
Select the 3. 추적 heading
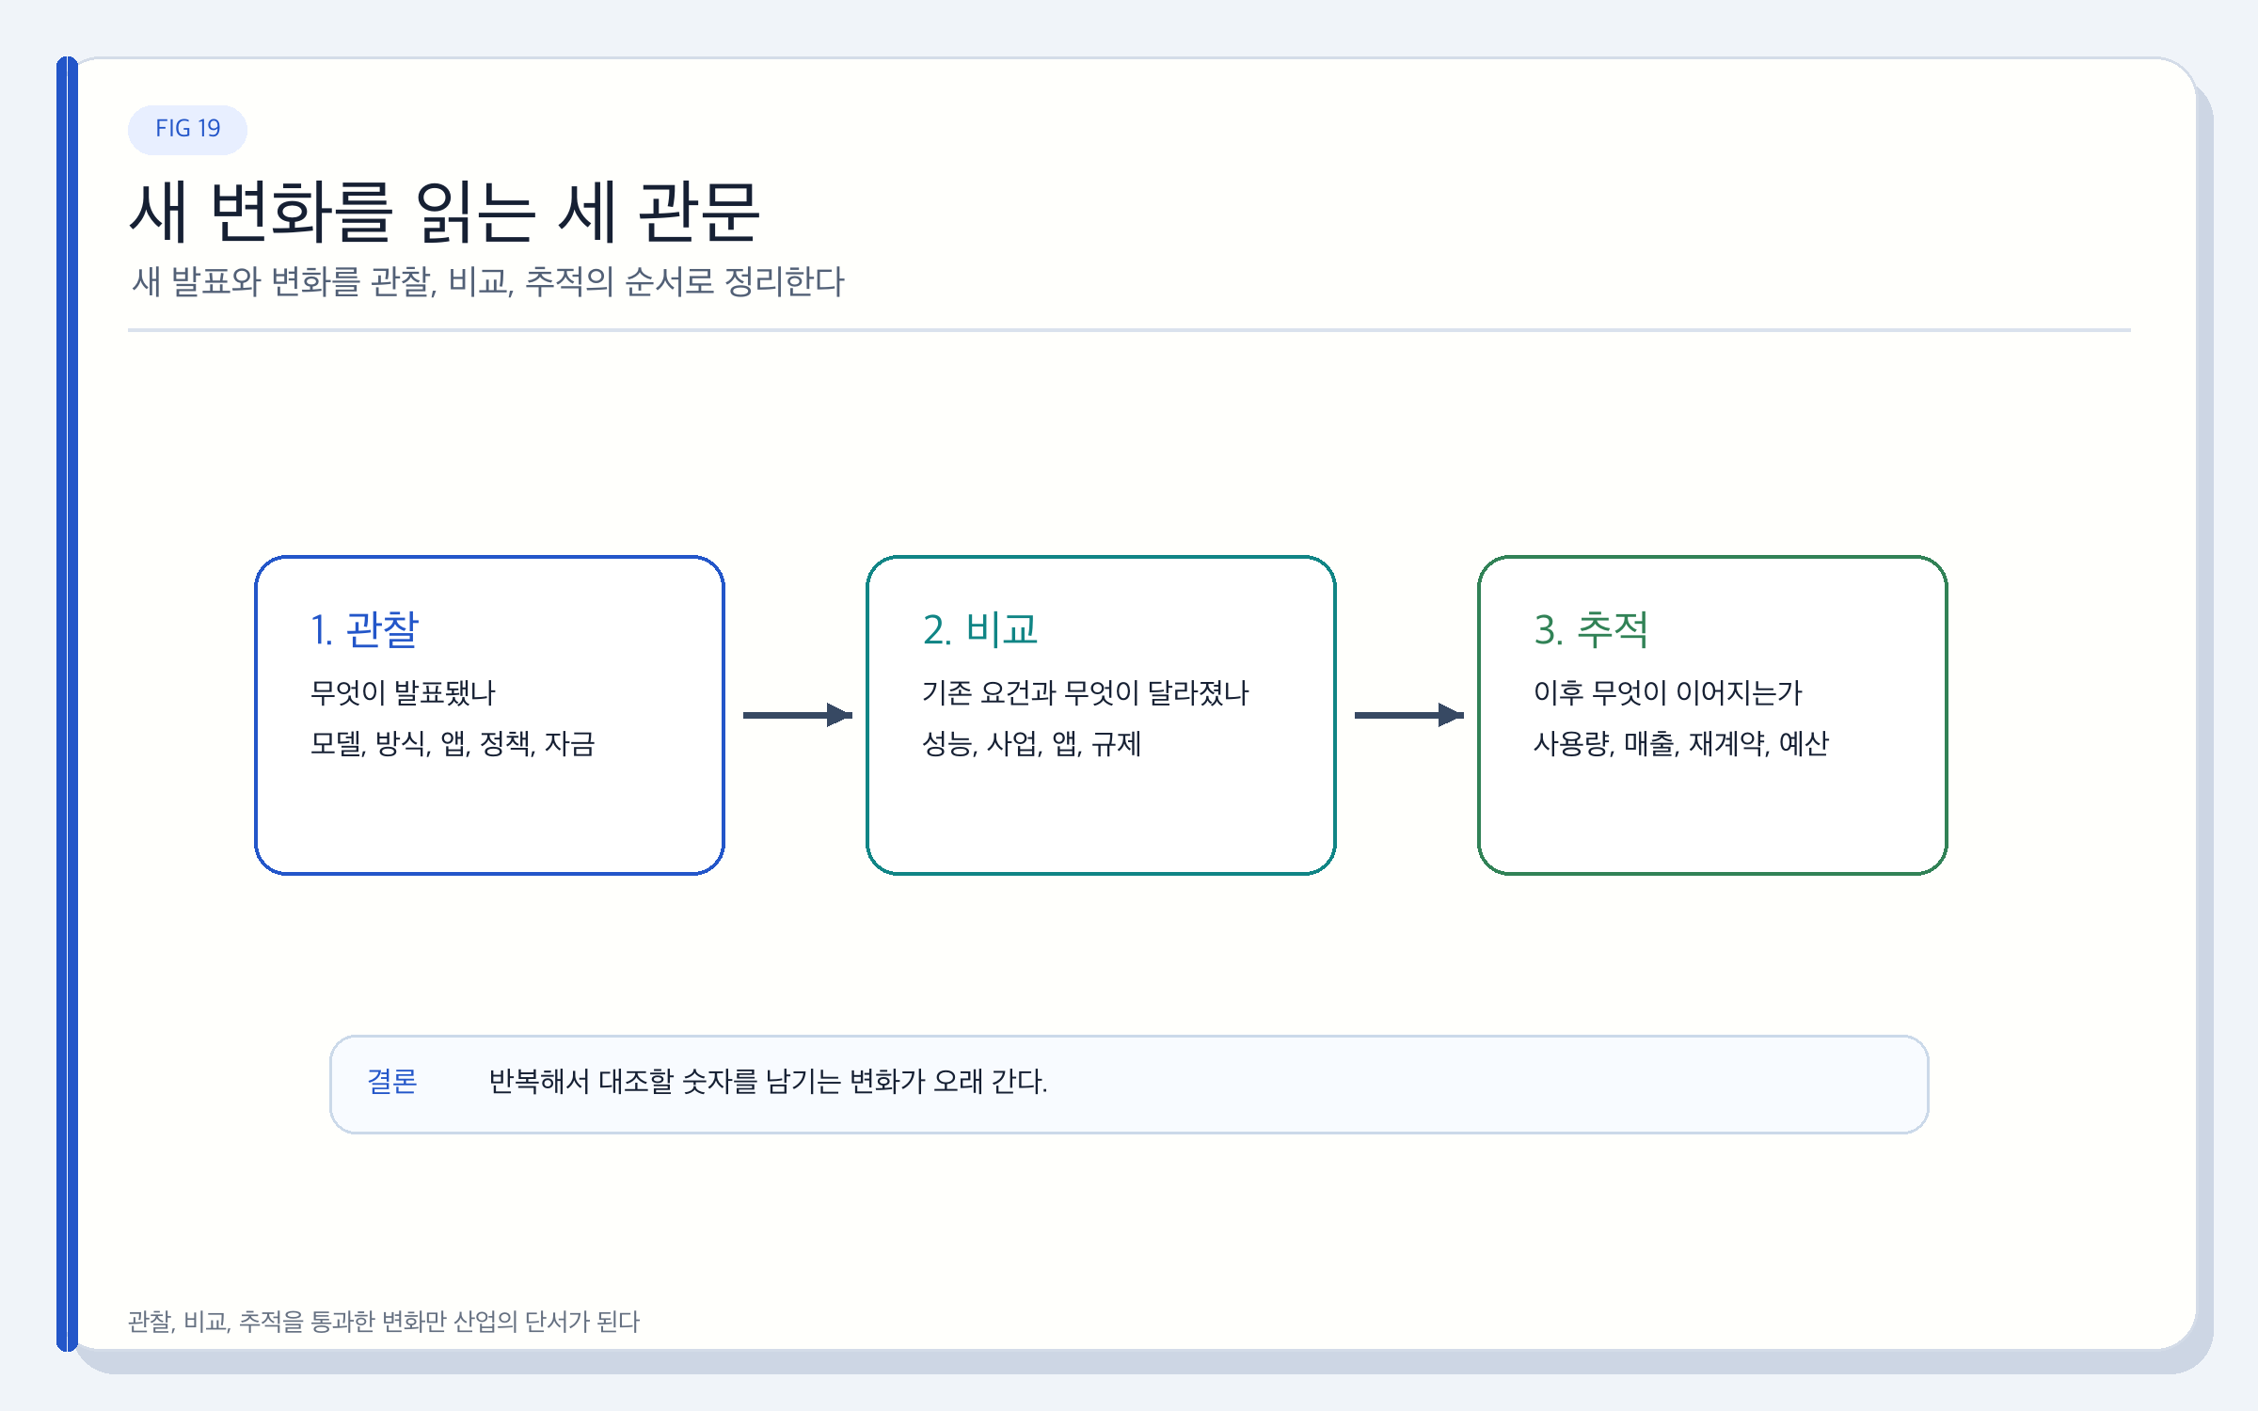pyautogui.click(x=1591, y=629)
